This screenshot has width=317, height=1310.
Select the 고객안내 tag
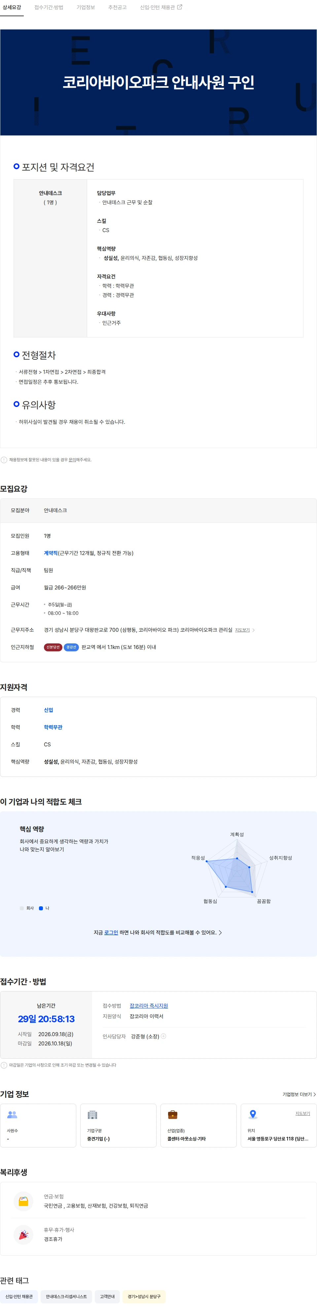tap(108, 1296)
